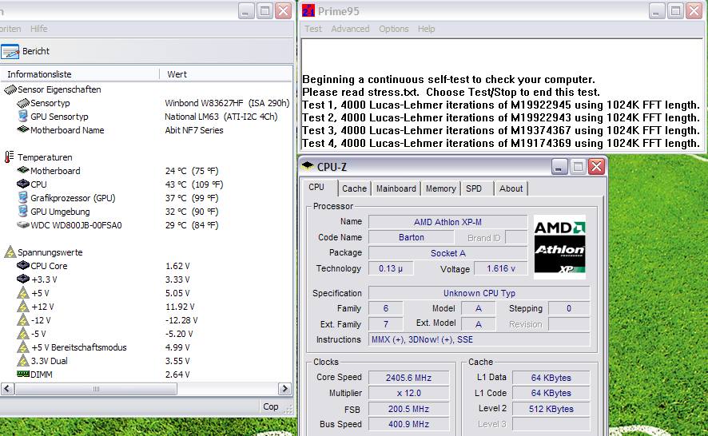This screenshot has height=436, width=708.
Task: Click the WDC WD800JB hard drive icon
Action: pos(23,224)
